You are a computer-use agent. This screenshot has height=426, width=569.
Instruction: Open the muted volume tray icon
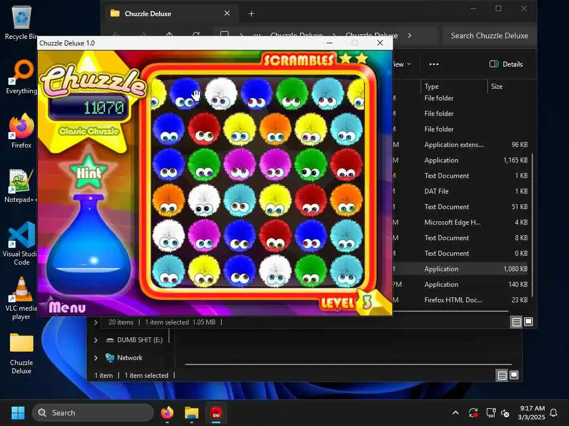[505, 413]
